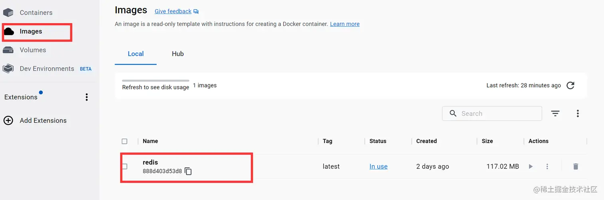The height and width of the screenshot is (200, 604).
Task: Click the disk usage progress bar
Action: coord(155,80)
